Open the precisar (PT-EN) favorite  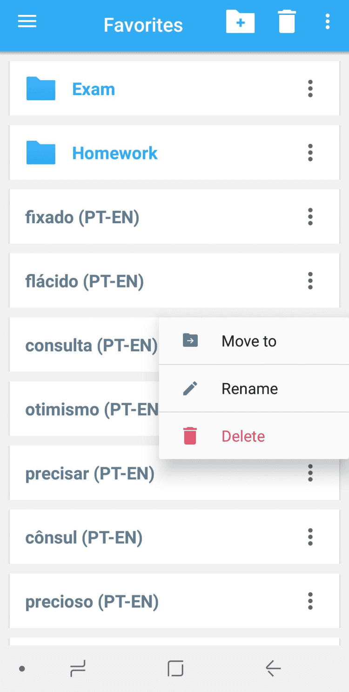90,473
